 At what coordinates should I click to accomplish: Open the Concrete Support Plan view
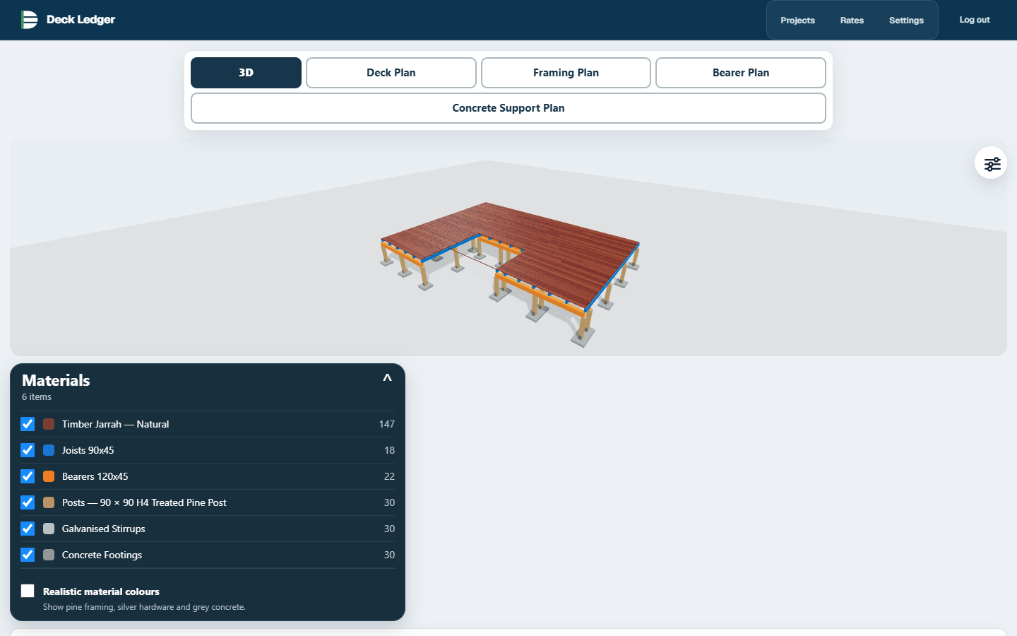point(509,108)
